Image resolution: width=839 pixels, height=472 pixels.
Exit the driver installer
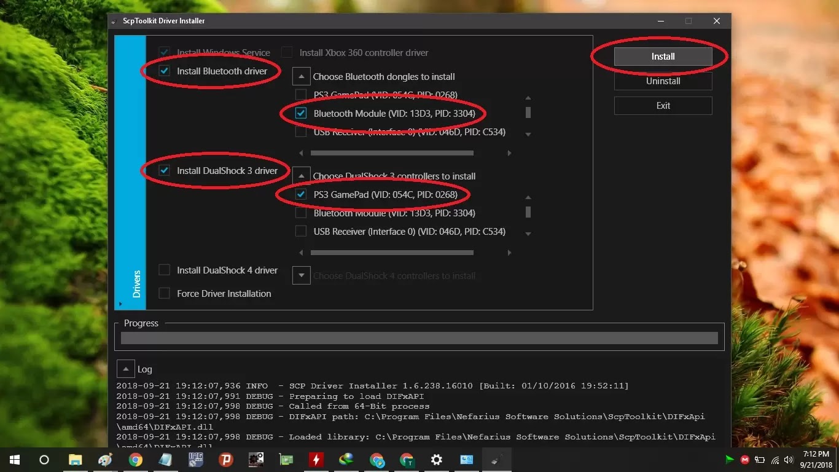(x=663, y=106)
